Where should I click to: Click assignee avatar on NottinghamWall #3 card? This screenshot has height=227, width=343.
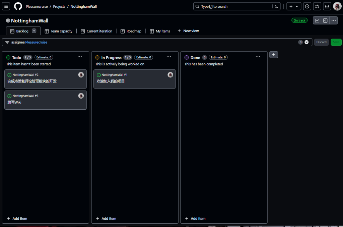(81, 96)
